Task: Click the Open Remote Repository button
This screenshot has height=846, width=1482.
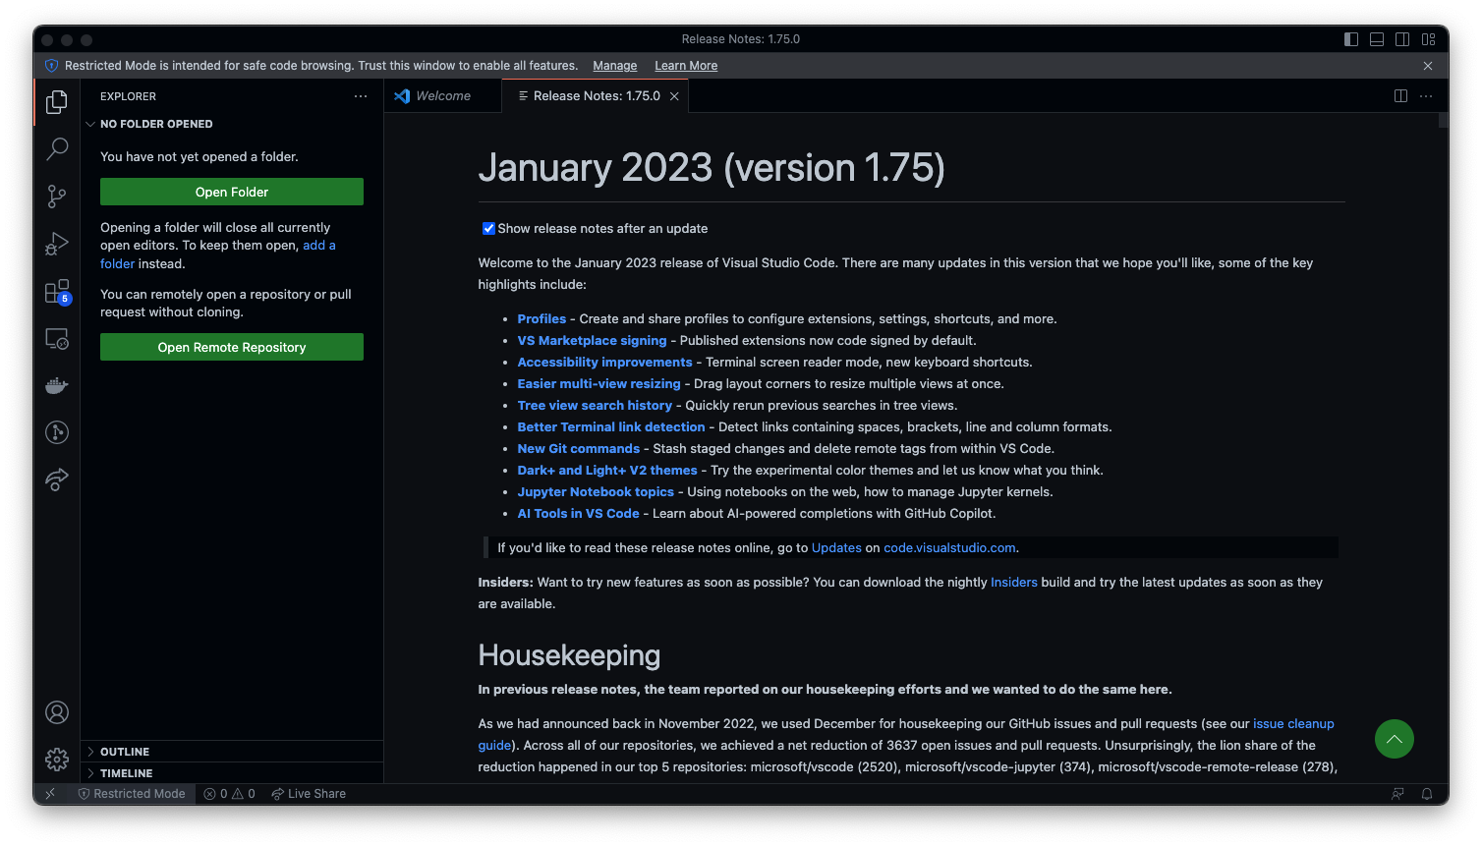Action: (232, 347)
